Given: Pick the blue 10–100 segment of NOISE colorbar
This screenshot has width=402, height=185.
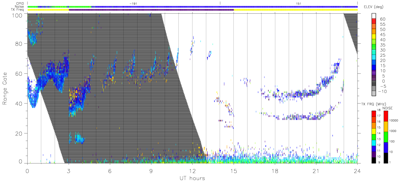Looking at the screenshot, I should coord(386,147).
